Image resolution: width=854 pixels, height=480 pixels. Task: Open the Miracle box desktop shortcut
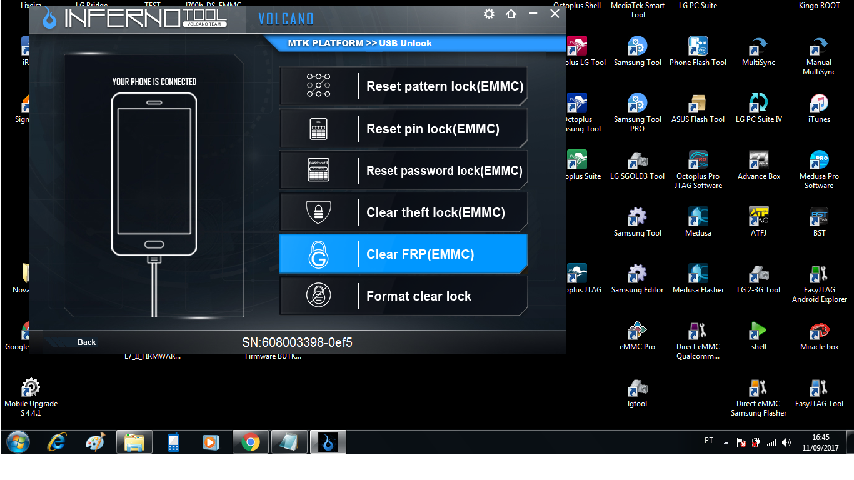819,335
